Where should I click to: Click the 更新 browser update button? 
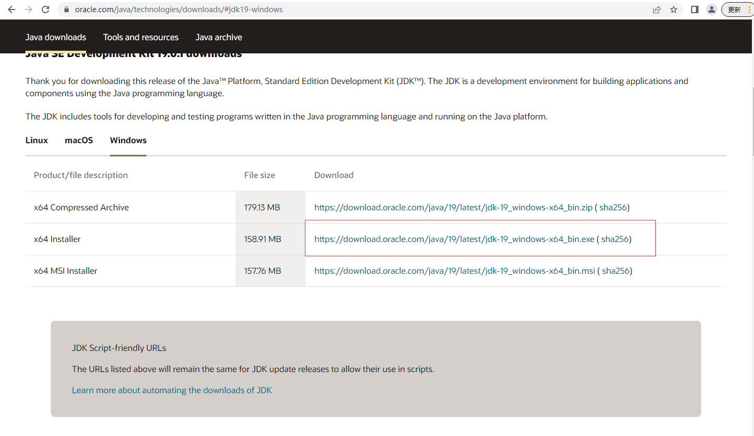click(737, 10)
